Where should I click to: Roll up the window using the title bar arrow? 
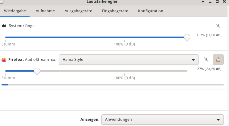[202, 2]
